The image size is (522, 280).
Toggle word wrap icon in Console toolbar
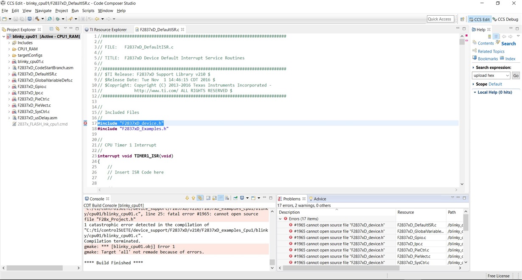pyautogui.click(x=221, y=198)
